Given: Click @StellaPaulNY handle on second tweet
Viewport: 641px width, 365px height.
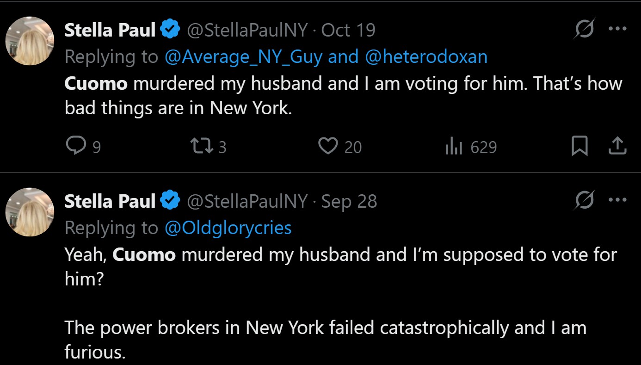Looking at the screenshot, I should click(x=247, y=201).
